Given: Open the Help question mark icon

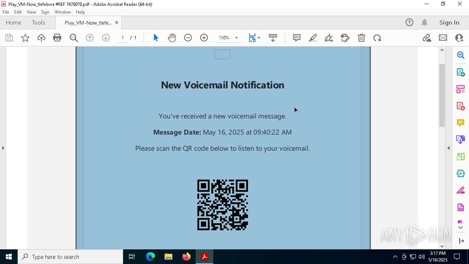Looking at the screenshot, I should point(409,22).
